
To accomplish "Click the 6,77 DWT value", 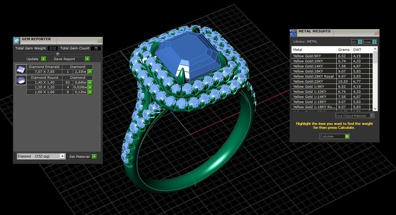I will [357, 81].
